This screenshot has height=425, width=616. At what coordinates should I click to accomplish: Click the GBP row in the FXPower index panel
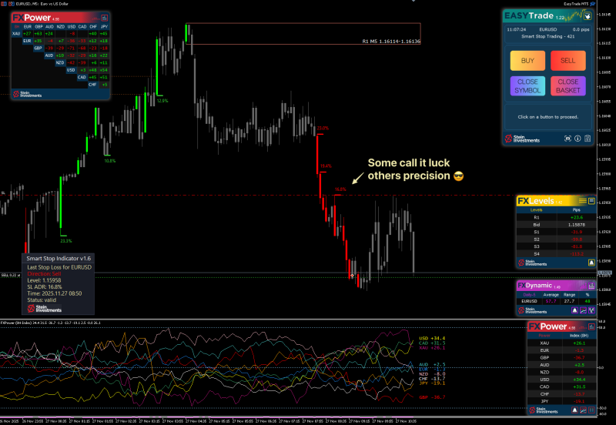pos(562,357)
